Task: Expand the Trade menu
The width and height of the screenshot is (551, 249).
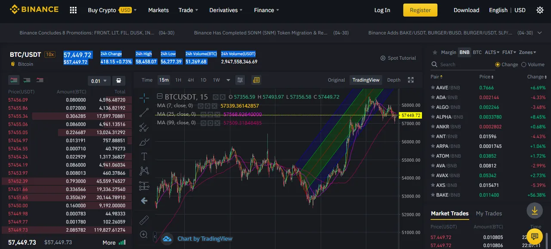Action: tap(189, 10)
